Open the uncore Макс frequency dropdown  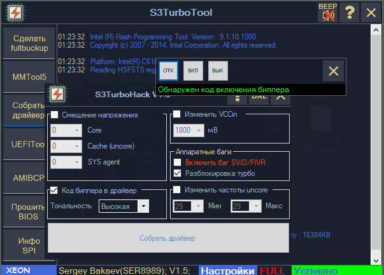pos(246,206)
